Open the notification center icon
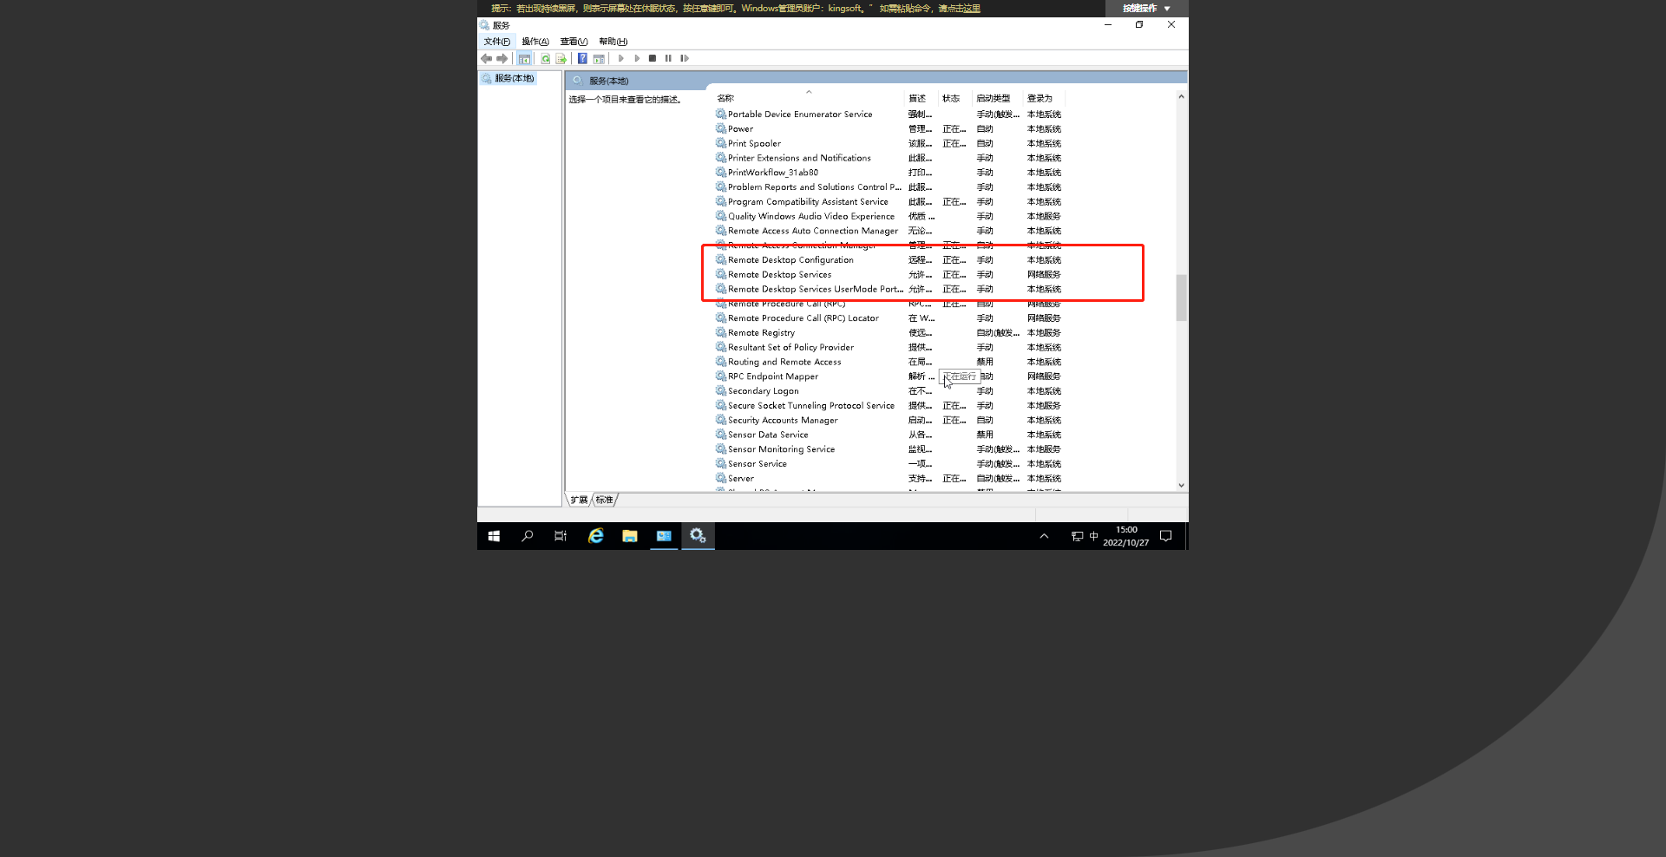The image size is (1666, 857). click(x=1166, y=536)
